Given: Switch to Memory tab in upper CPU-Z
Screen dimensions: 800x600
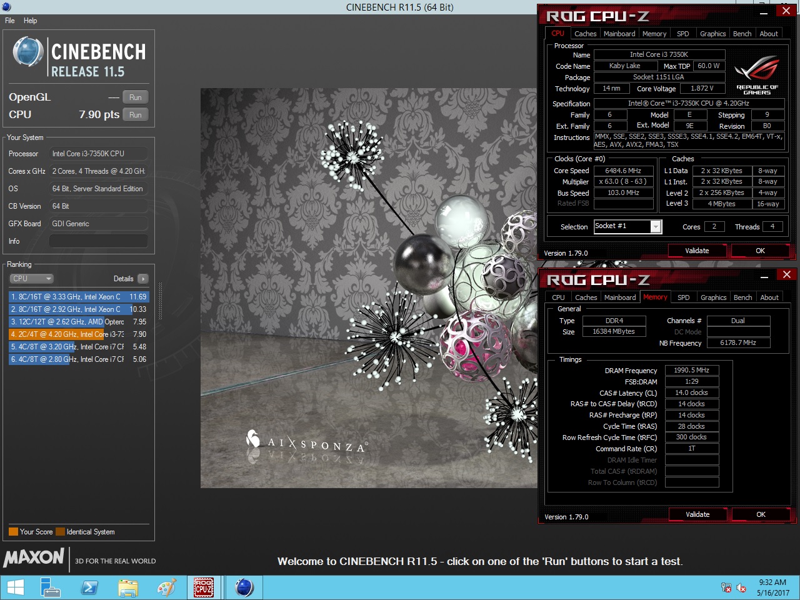Looking at the screenshot, I should (x=654, y=34).
